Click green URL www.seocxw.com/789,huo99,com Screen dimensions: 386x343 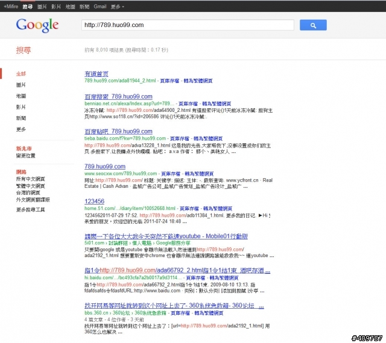pyautogui.click(x=121, y=173)
